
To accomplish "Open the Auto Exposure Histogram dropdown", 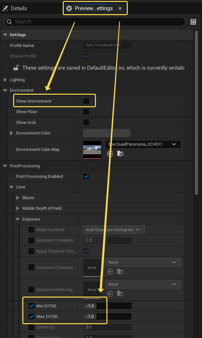I will 114,230.
